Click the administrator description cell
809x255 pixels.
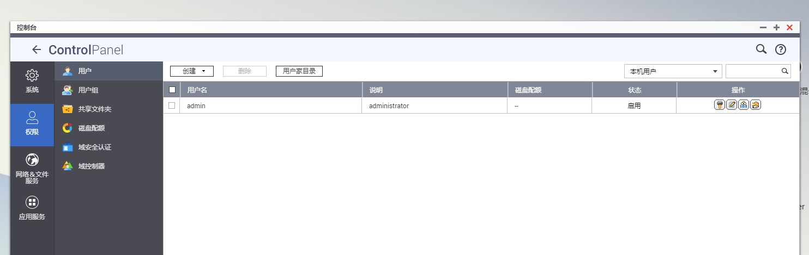[435, 105]
